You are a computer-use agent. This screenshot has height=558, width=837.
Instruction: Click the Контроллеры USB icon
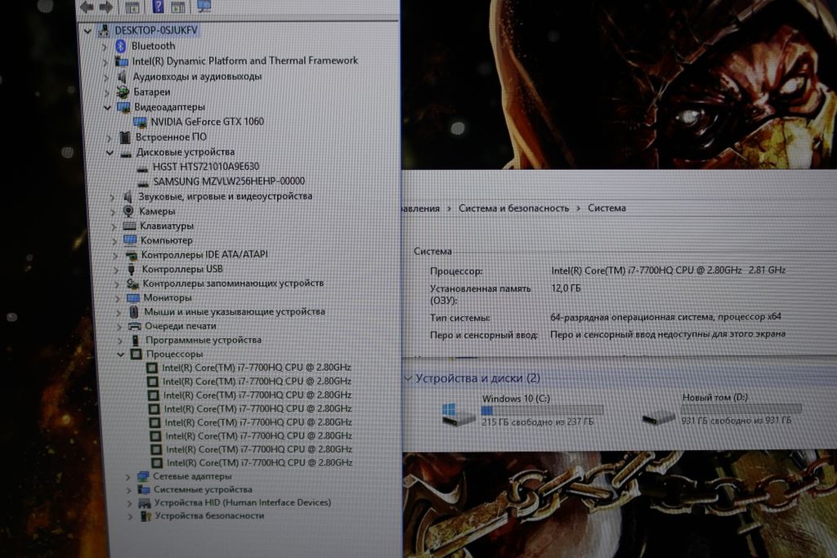point(132,269)
